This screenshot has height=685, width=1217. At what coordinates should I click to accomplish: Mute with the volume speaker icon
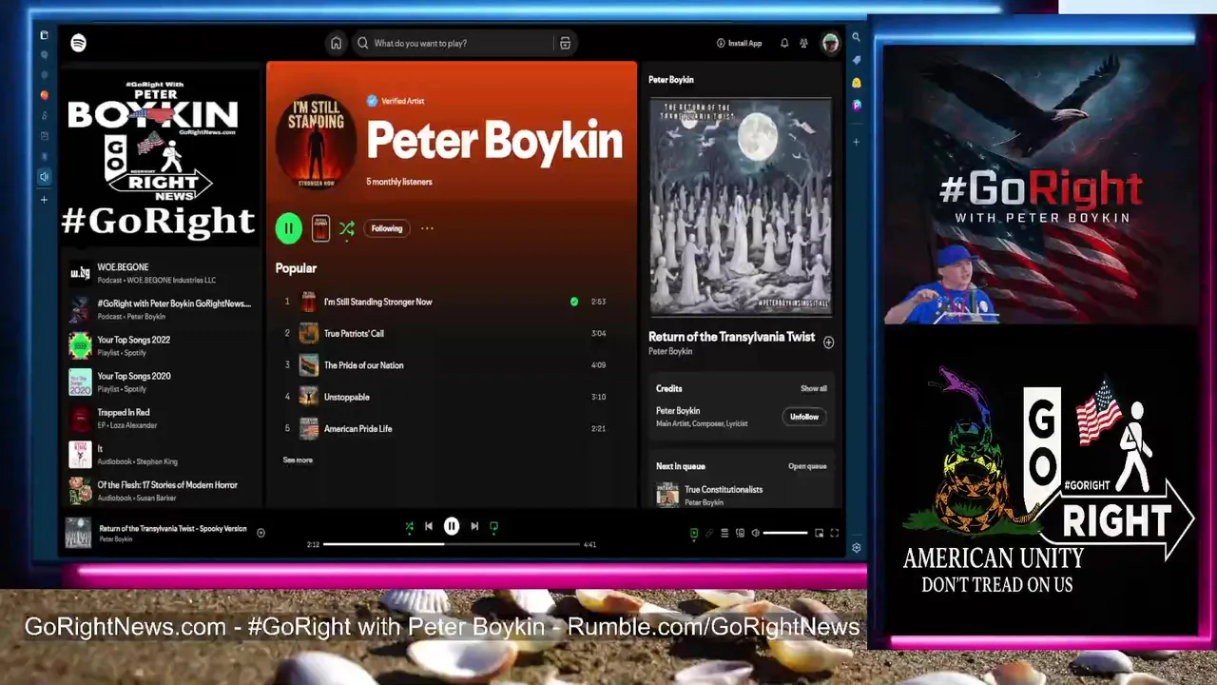[x=755, y=533]
